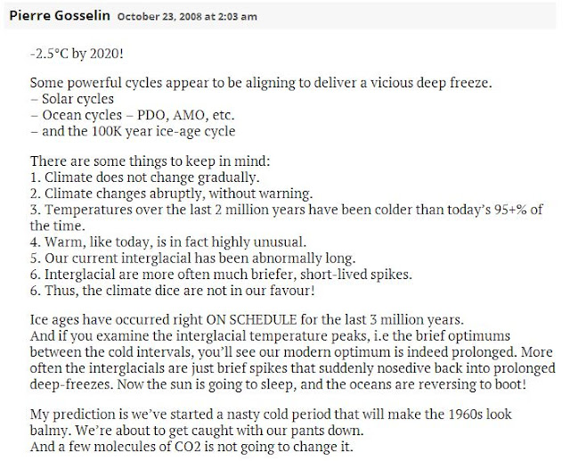The image size is (570, 461).
Task: Click the words "ON SCHEDULE" in the paragraph
Action: point(251,319)
